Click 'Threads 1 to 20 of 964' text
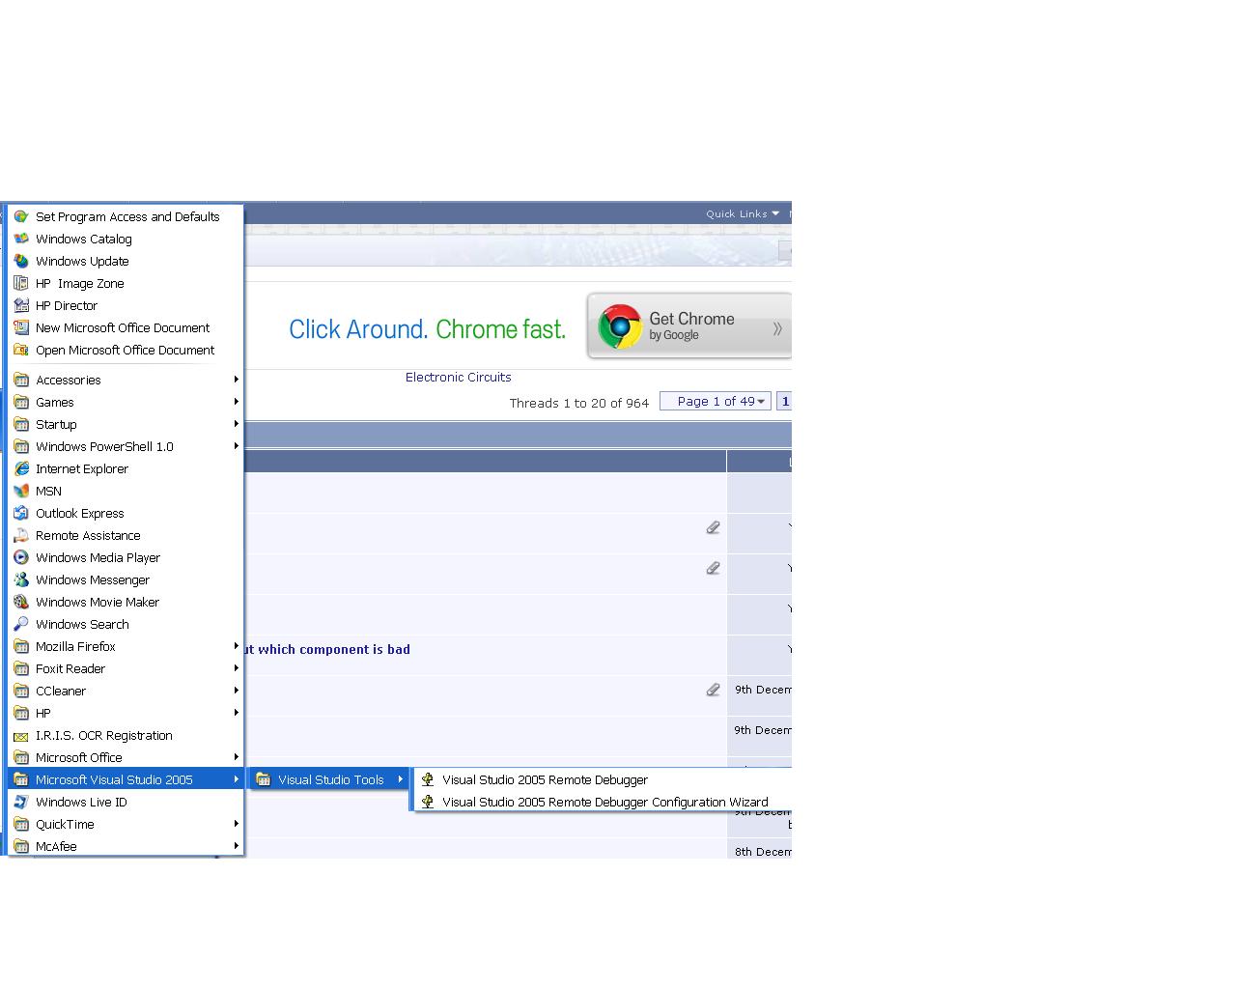This screenshot has width=1236, height=989. tap(579, 403)
